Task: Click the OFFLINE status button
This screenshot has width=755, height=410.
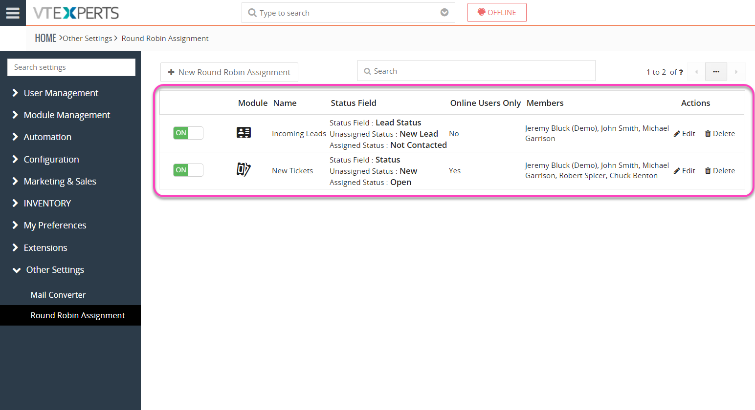Action: click(497, 13)
